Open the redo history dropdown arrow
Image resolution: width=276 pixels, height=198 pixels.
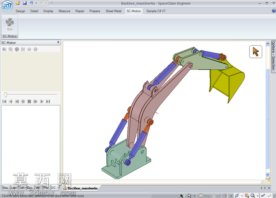pos(46,3)
